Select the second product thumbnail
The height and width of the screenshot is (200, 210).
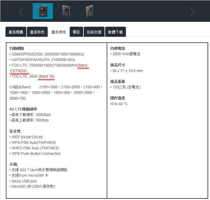point(66,11)
